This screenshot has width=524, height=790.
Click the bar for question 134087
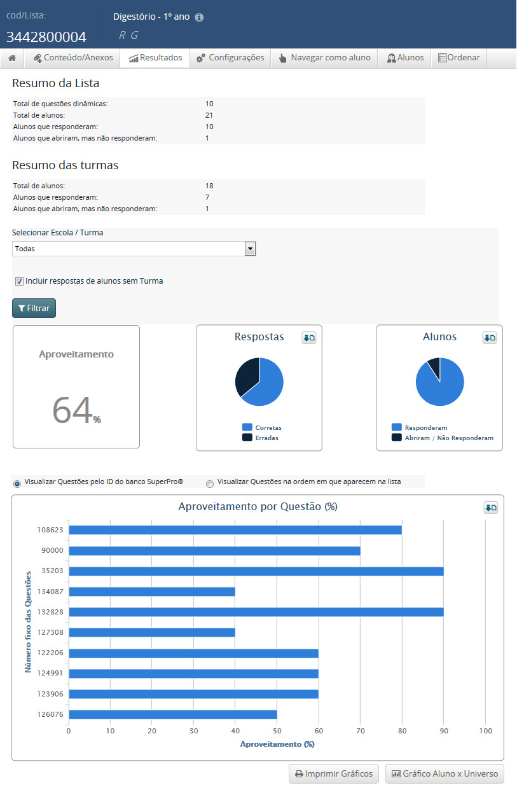(x=151, y=592)
